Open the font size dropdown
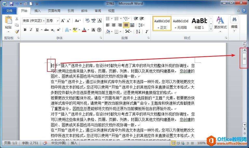This screenshot has width=249, height=148. click(x=58, y=21)
